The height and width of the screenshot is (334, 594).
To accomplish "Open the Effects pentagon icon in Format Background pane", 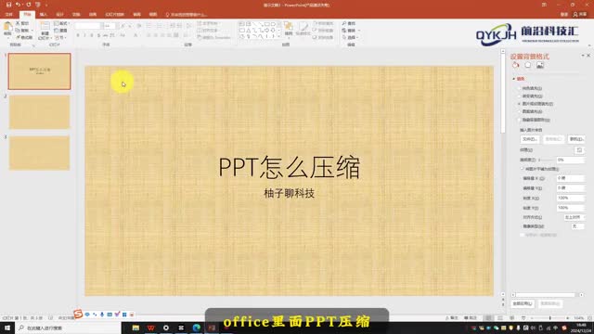I will pos(528,65).
